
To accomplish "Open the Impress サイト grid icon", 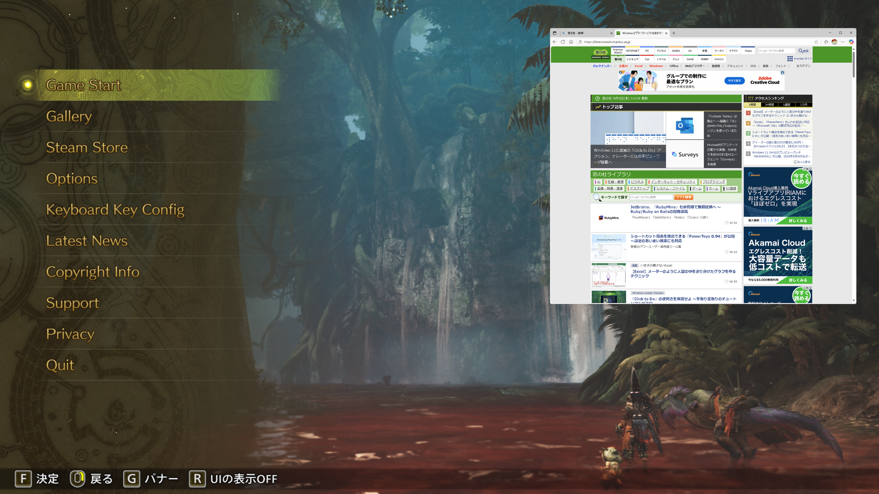I will pyautogui.click(x=790, y=59).
